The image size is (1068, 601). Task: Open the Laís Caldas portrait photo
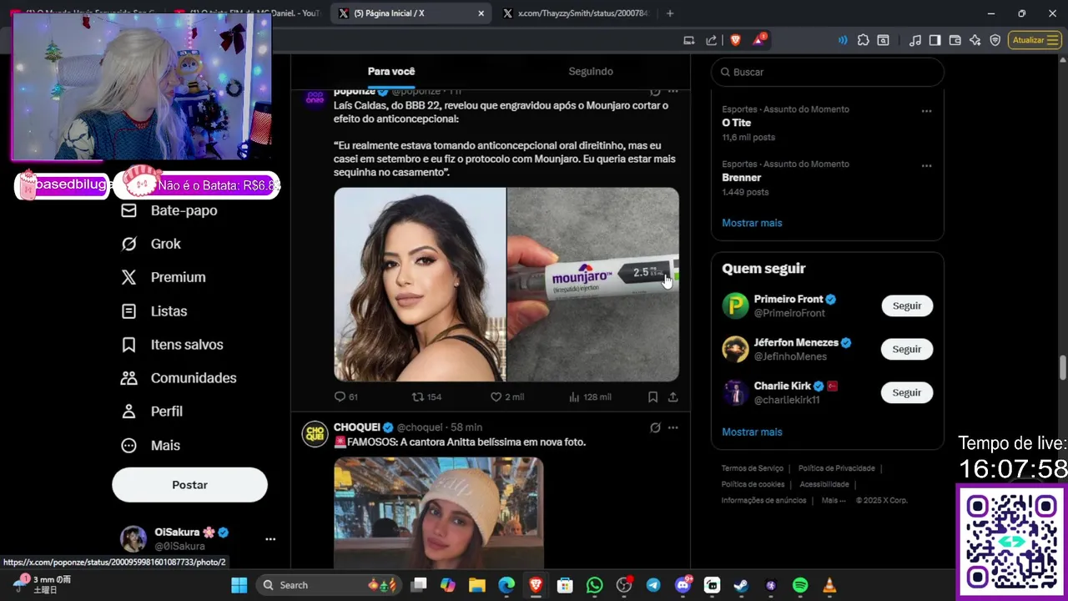(x=420, y=284)
